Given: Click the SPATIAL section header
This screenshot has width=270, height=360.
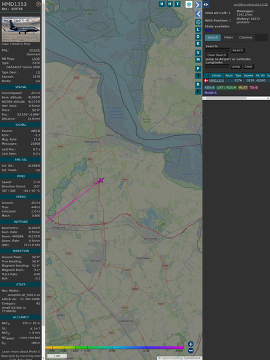Looking at the screenshot, I should [21, 87].
